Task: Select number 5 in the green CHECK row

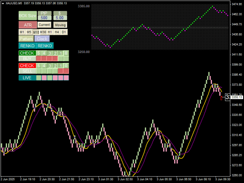Action: coord(39,53)
